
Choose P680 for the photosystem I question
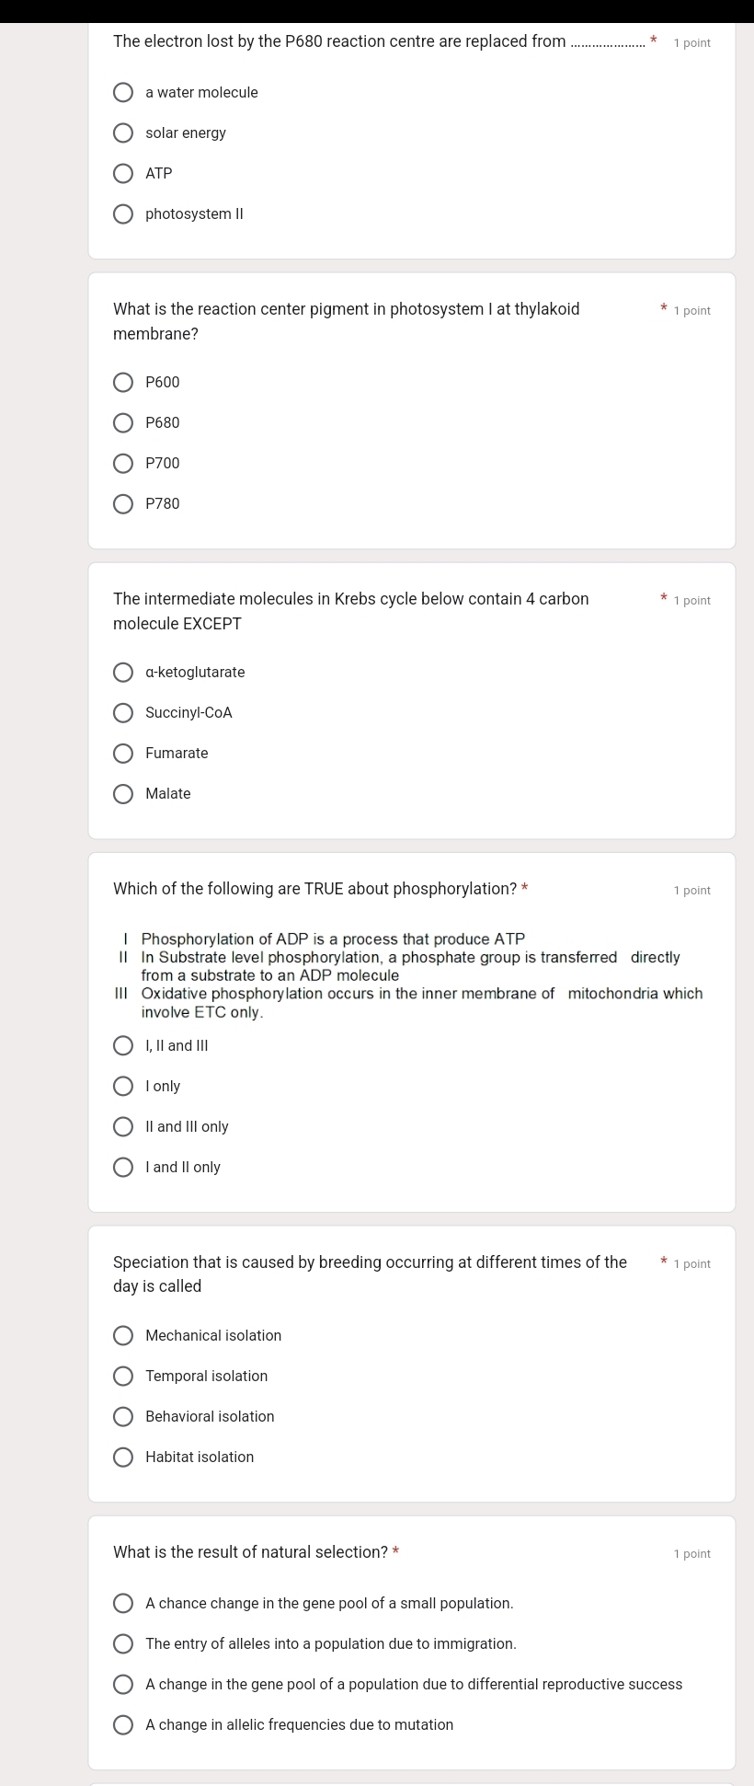123,423
